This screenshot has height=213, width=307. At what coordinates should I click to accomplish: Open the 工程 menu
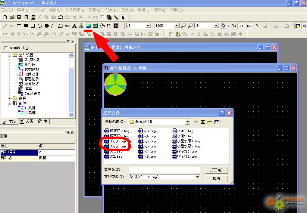click(x=7, y=10)
